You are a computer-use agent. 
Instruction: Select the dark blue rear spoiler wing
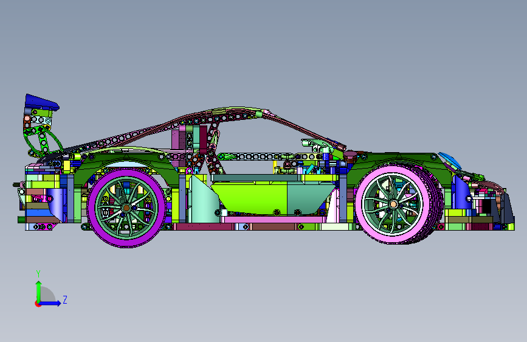41,102
